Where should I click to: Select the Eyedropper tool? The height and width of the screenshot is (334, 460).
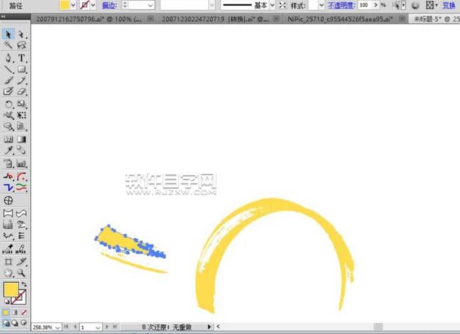click(8, 150)
